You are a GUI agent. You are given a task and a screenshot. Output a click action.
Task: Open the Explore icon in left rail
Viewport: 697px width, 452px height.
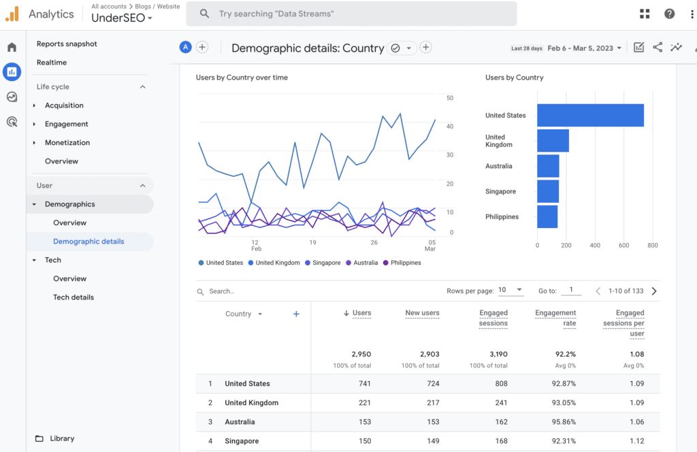[12, 97]
